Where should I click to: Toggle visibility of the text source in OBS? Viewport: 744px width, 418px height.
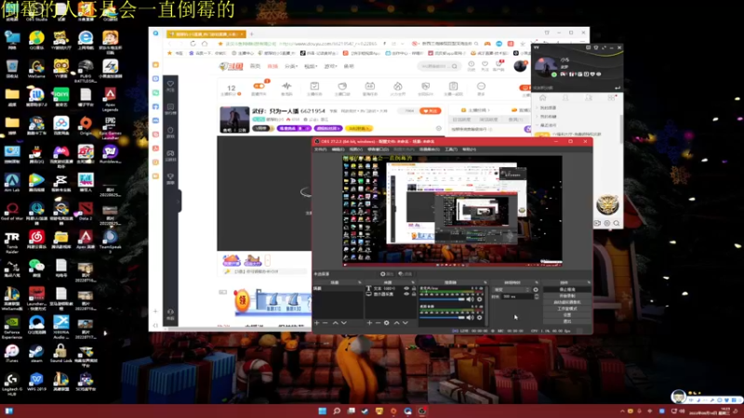406,288
